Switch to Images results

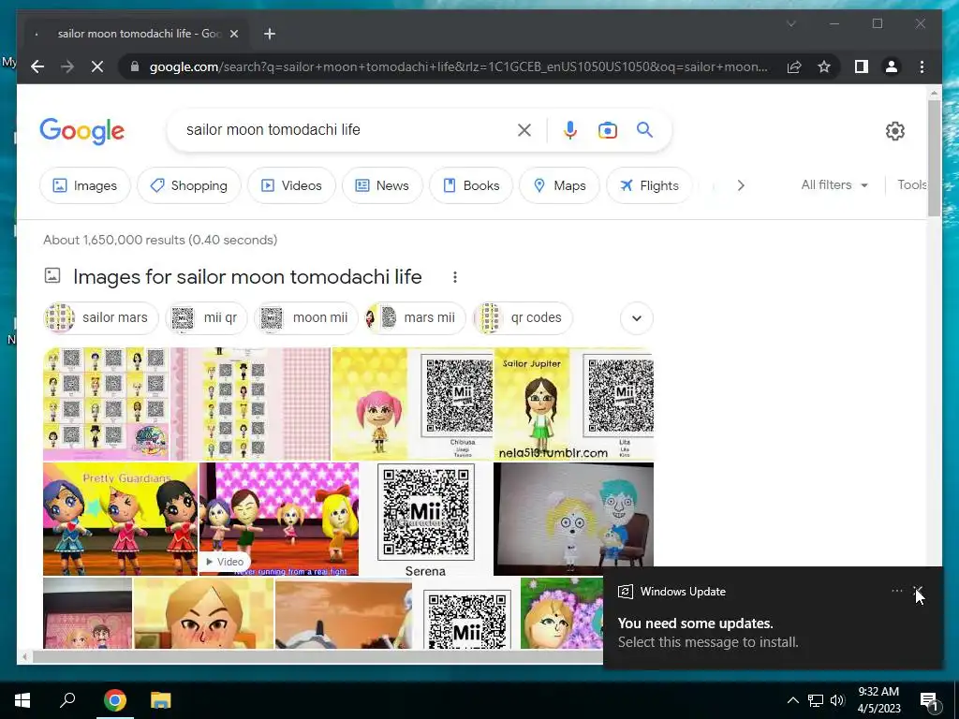click(x=85, y=185)
